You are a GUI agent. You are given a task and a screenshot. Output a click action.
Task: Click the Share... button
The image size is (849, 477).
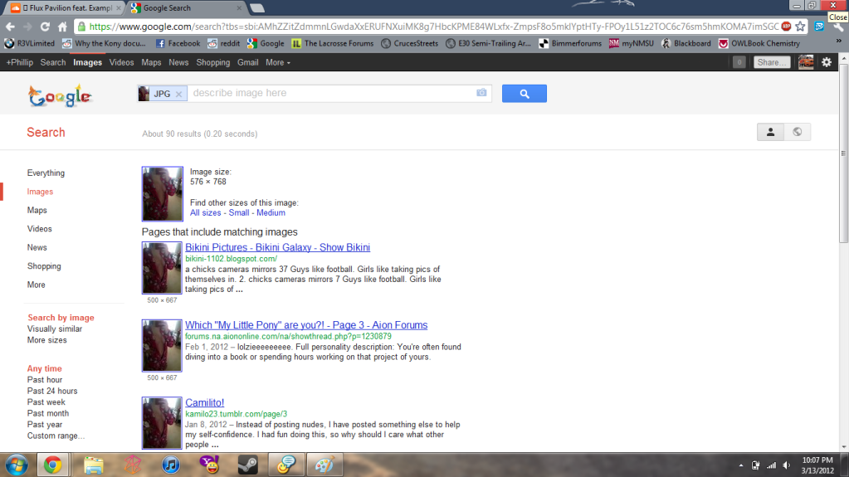point(772,62)
